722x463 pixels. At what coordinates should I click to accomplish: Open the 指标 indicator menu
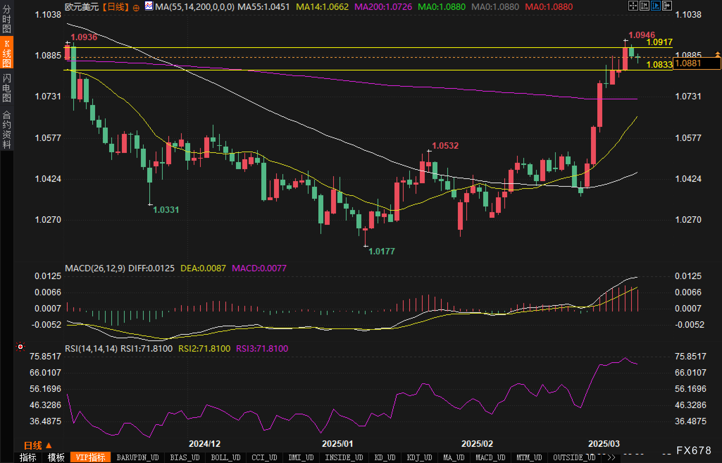[28, 458]
